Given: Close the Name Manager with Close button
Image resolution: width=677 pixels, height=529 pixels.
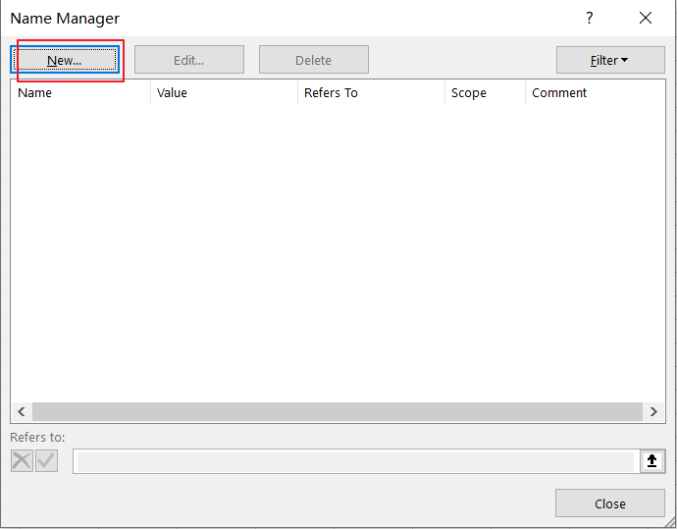Looking at the screenshot, I should pyautogui.click(x=609, y=503).
